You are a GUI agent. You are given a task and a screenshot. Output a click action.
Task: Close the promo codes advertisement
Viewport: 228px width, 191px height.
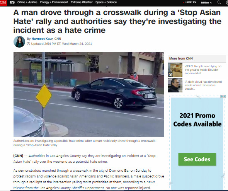coord(225,96)
